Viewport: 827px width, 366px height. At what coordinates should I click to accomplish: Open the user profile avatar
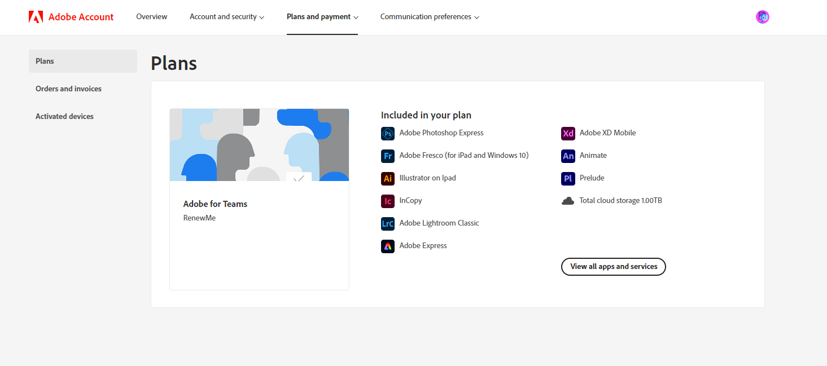coord(763,17)
